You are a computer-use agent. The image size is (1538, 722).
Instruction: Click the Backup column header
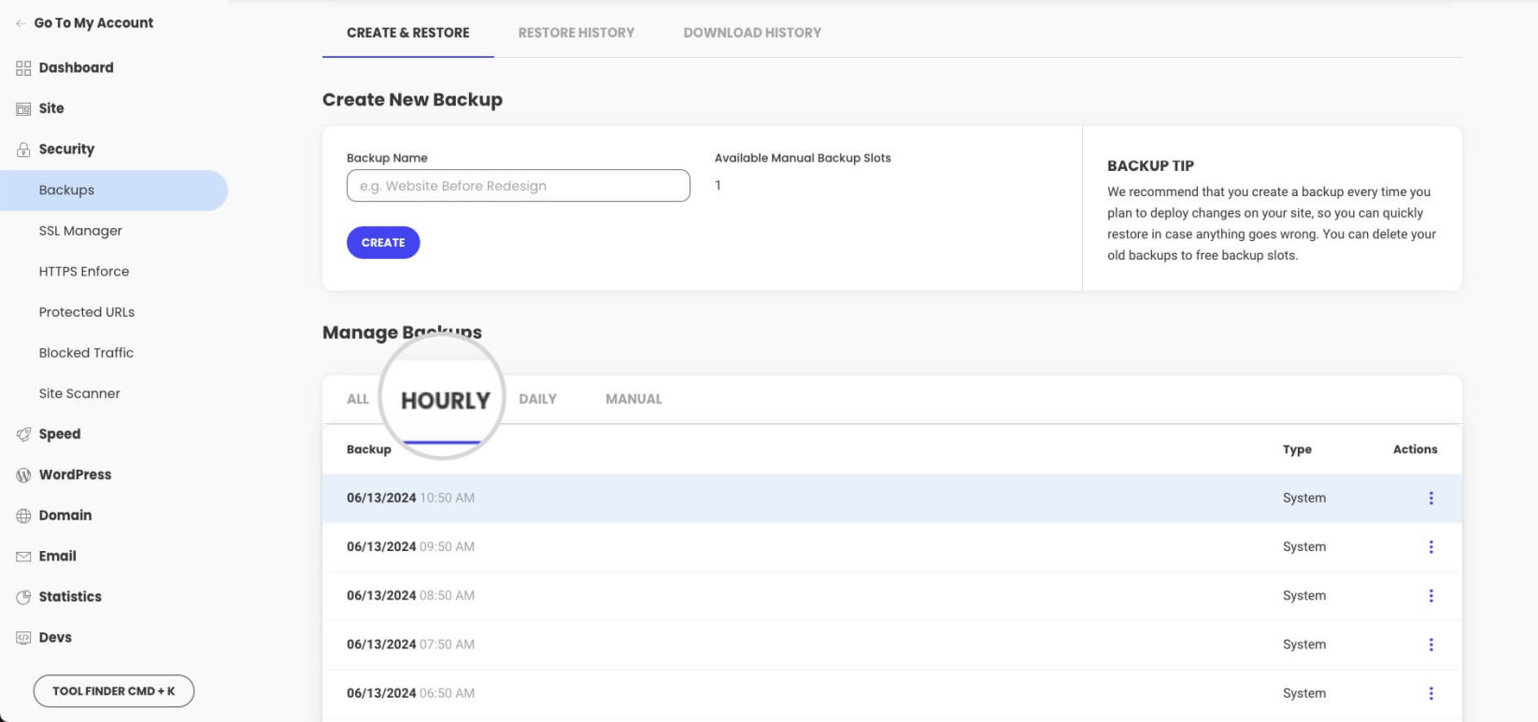click(369, 449)
